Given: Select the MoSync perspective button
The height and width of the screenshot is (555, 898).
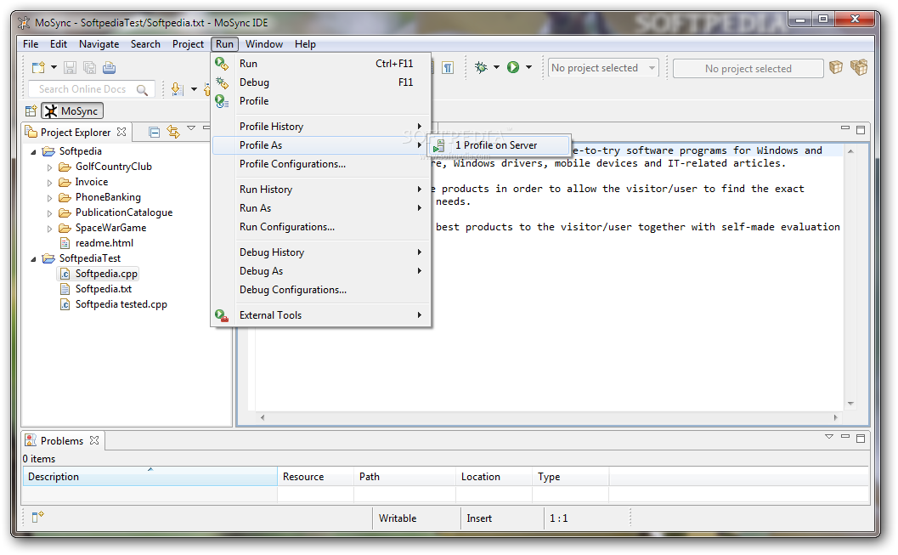Looking at the screenshot, I should [x=72, y=111].
